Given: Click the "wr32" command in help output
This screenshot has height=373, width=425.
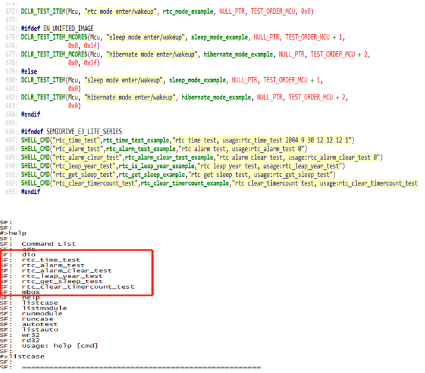Looking at the screenshot, I should point(31,334).
